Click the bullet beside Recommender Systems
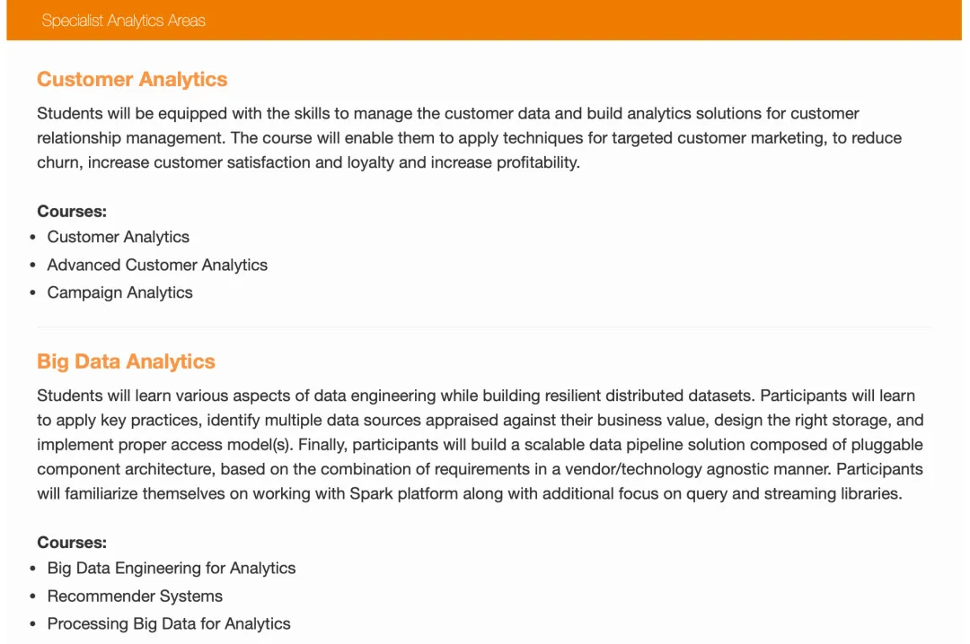Viewport: 970px width, 644px height. pyautogui.click(x=33, y=596)
